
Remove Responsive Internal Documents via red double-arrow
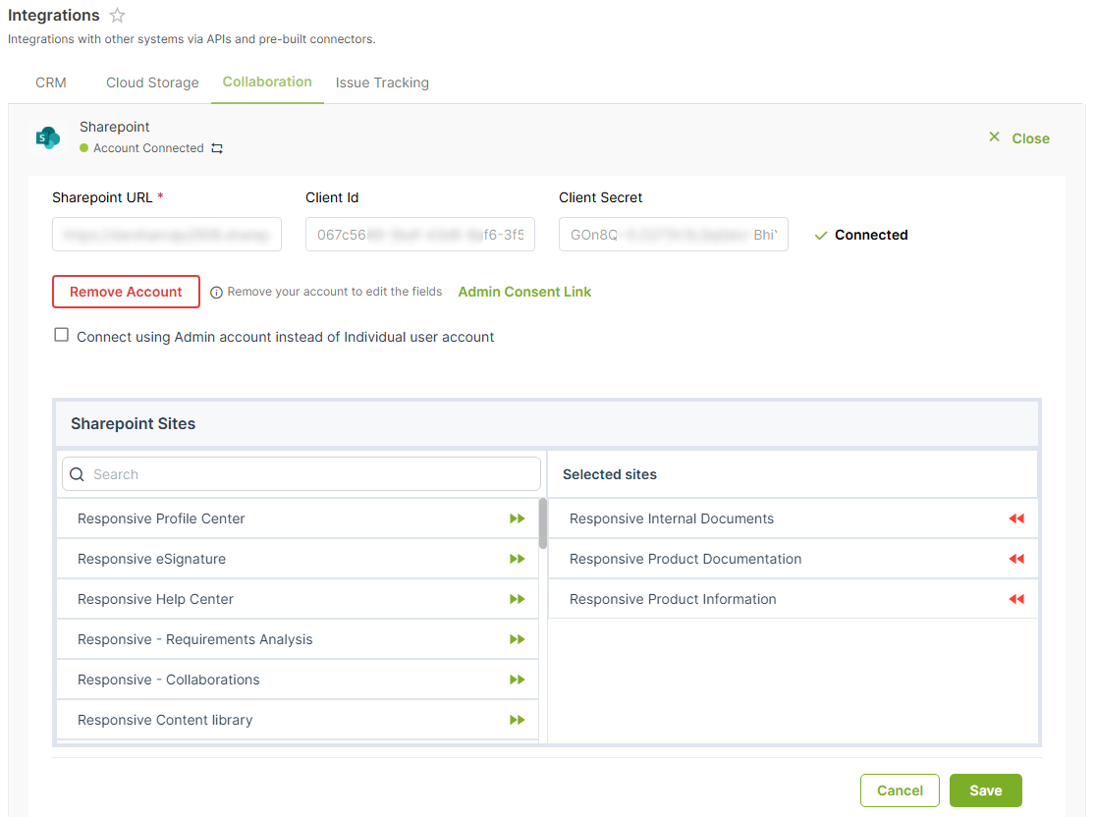coord(1016,517)
